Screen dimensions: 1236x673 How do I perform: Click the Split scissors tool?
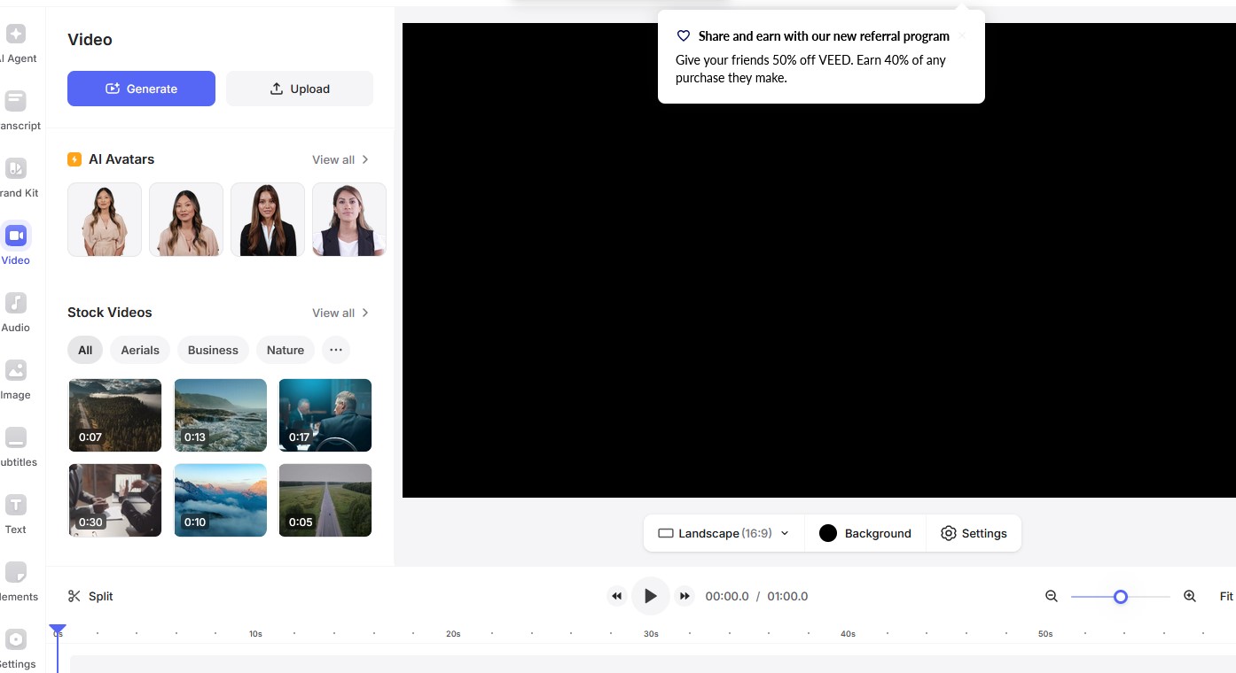[90, 596]
